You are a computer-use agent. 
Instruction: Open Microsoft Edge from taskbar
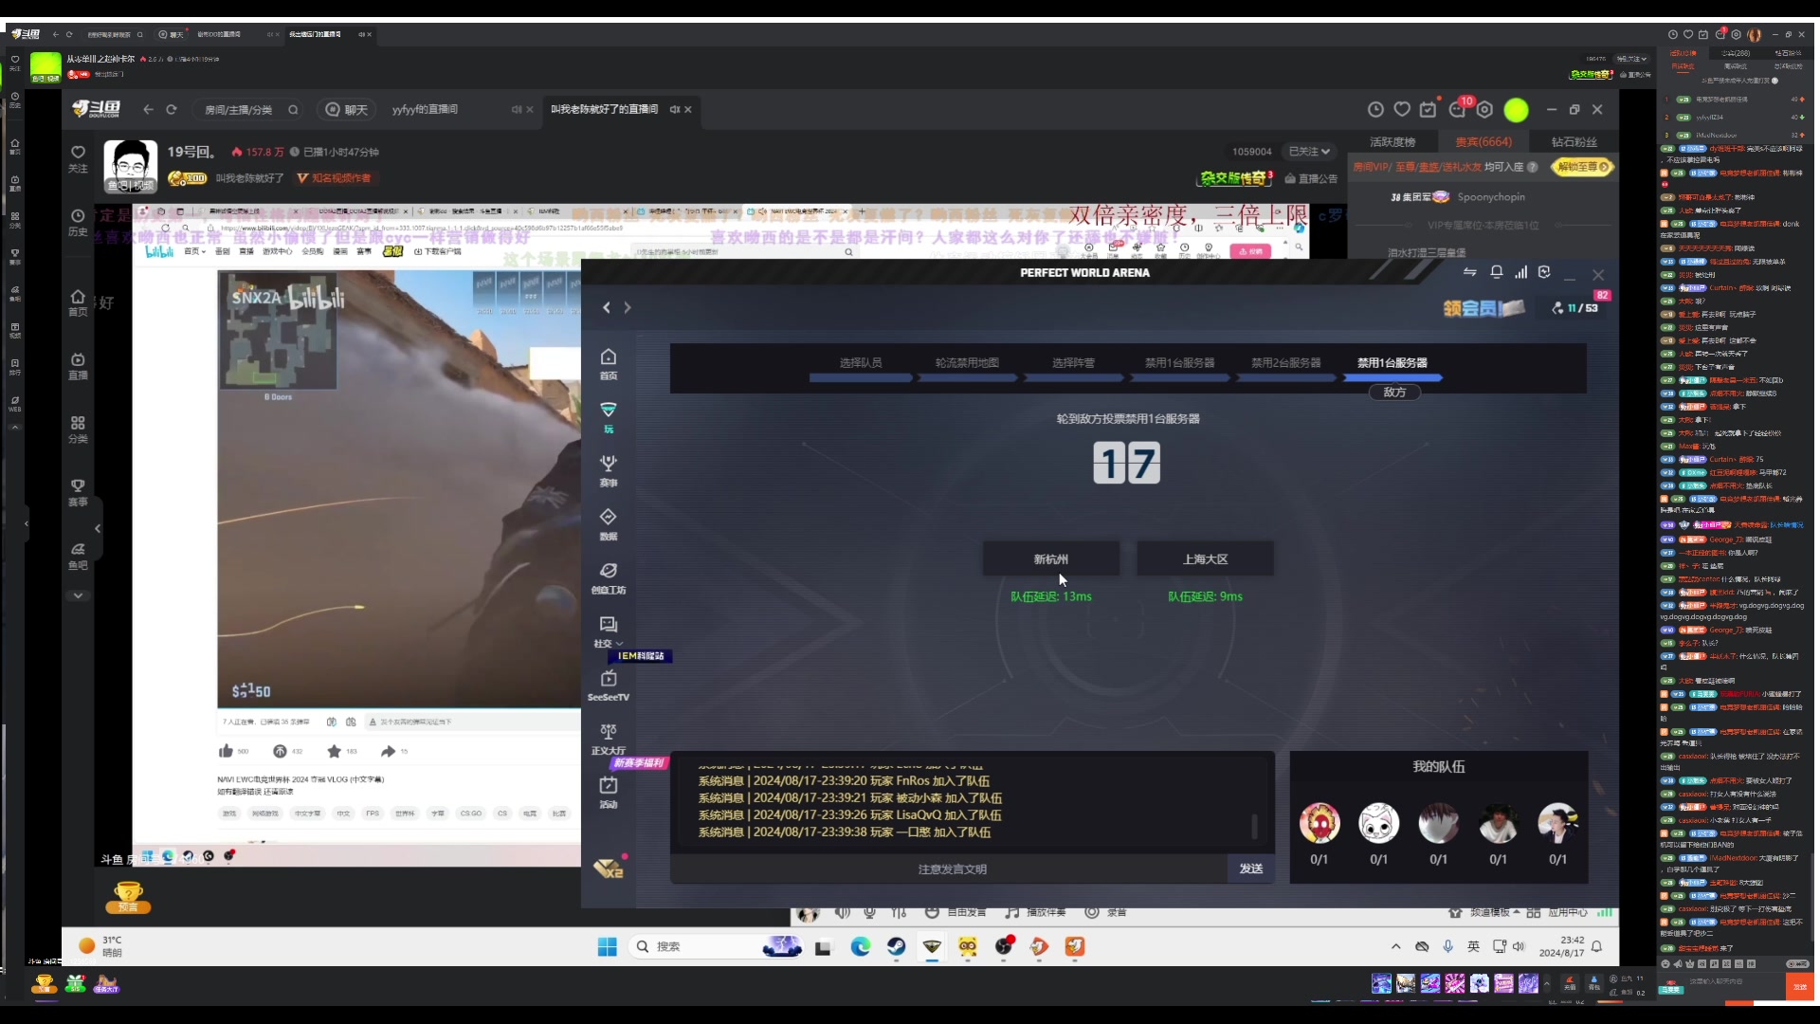[x=861, y=946]
